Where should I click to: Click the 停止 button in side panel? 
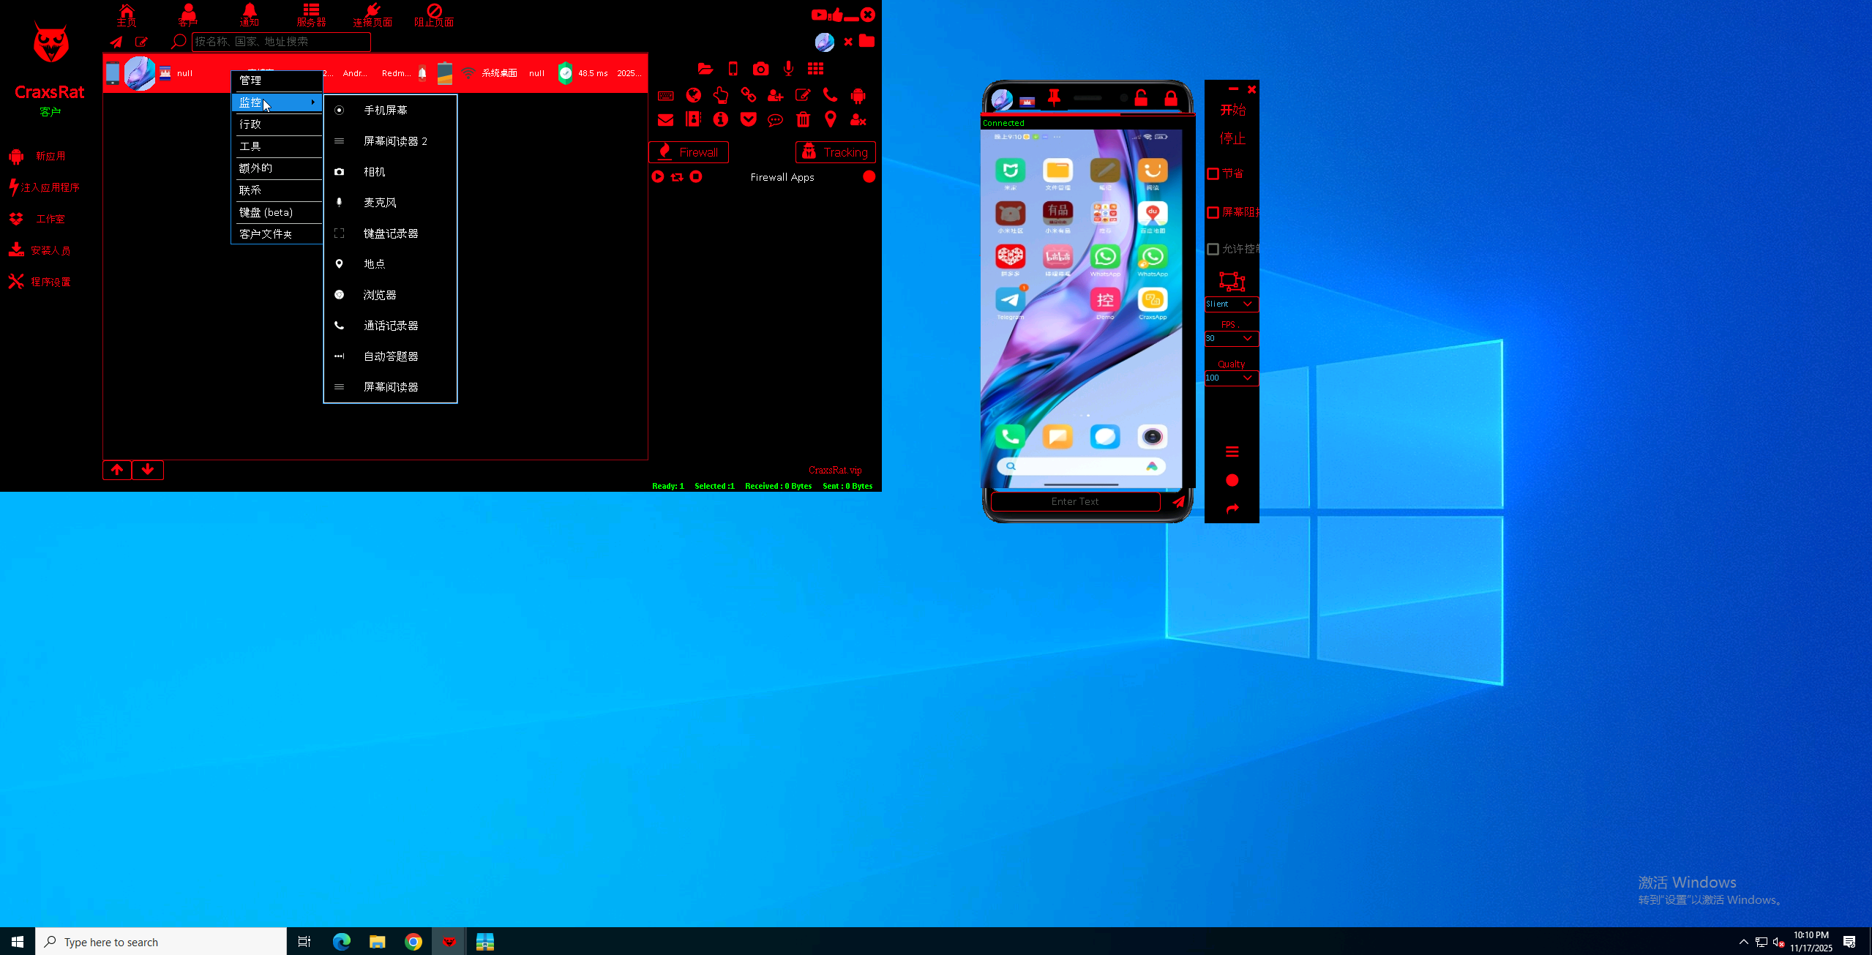click(1232, 138)
